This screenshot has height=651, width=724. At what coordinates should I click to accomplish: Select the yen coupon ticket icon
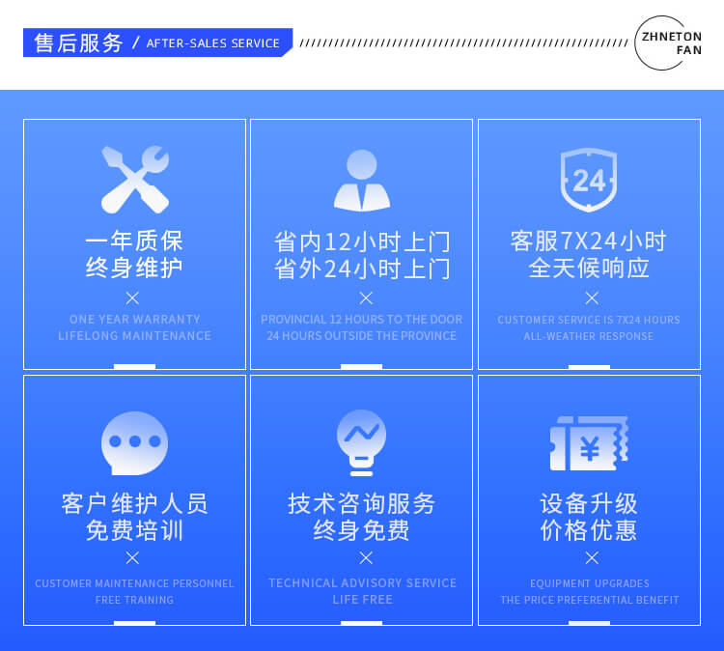[589, 443]
